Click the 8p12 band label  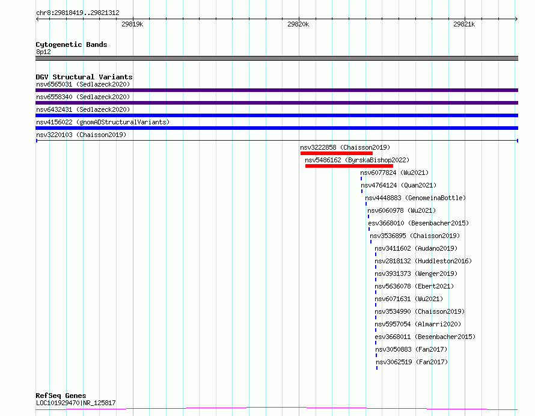coord(43,52)
